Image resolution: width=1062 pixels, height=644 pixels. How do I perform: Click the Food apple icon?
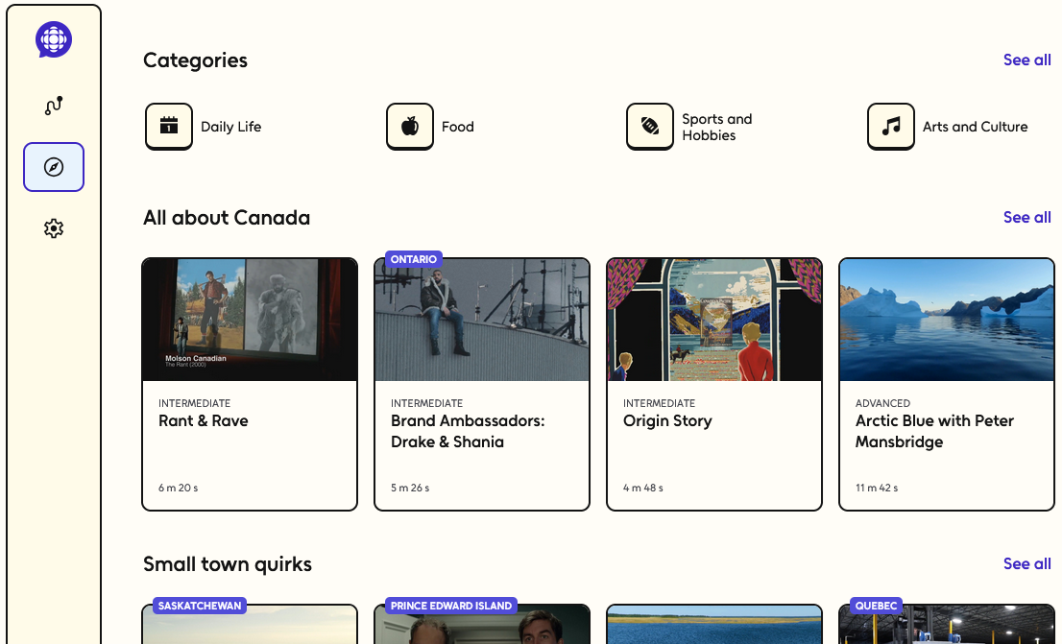tap(410, 126)
